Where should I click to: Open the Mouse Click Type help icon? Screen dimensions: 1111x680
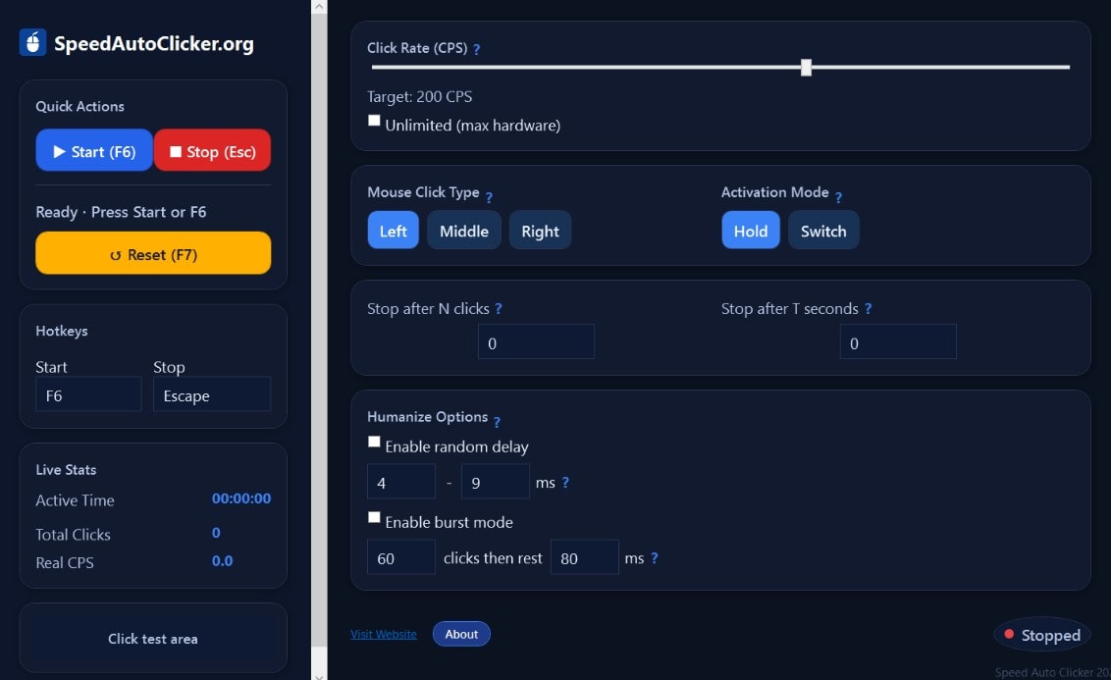[x=489, y=197]
